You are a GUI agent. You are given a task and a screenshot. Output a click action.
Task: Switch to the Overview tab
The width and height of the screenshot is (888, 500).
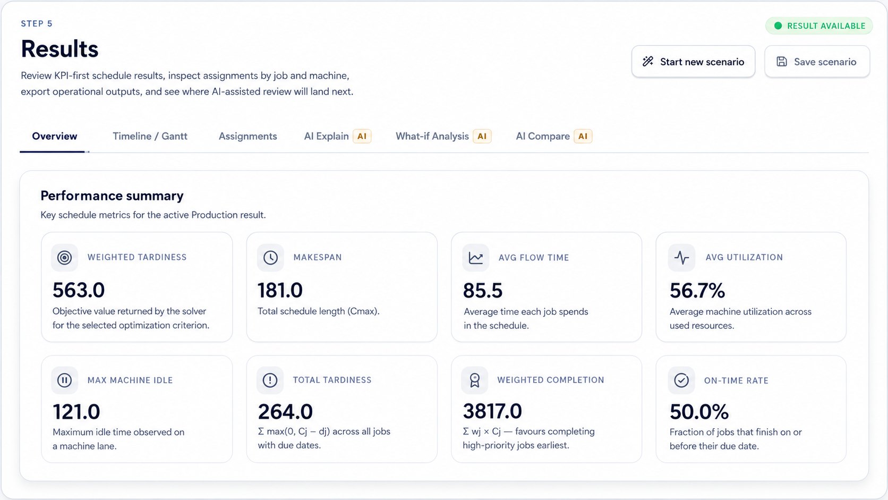tap(55, 136)
